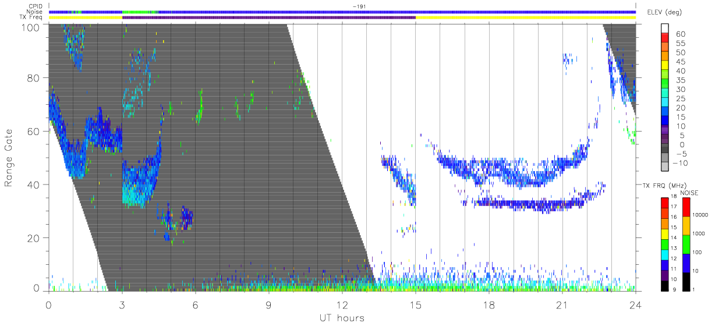Click the 17 value on the TX FRQ legend
This screenshot has height=330, width=715.
675,207
